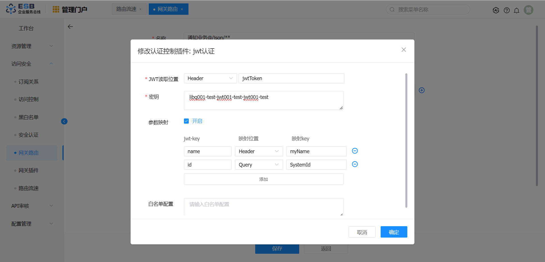Open the JWT读取位置 Header dropdown
This screenshot has height=262, width=545.
210,78
